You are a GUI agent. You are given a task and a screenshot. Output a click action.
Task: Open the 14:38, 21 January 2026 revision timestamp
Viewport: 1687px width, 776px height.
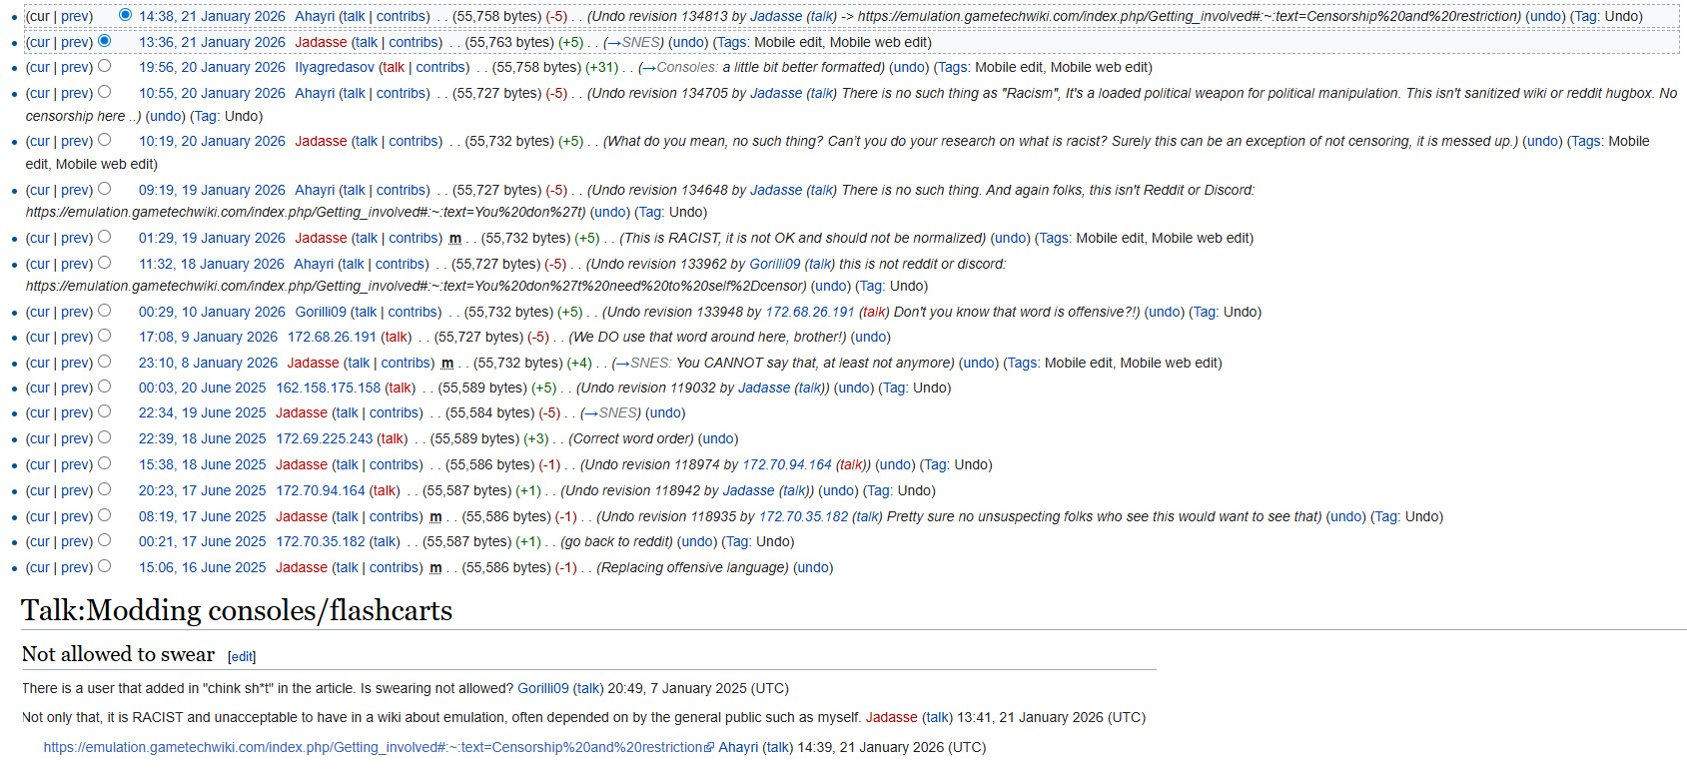[x=212, y=16]
